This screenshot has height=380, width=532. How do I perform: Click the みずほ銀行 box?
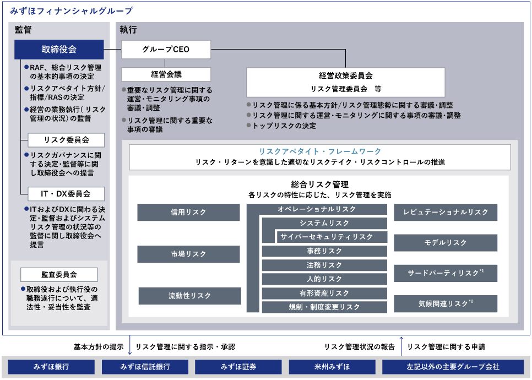(x=51, y=367)
